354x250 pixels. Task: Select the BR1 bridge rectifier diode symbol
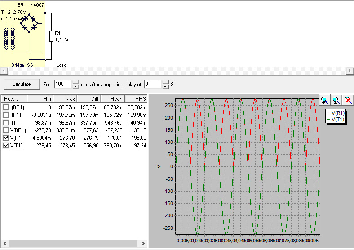(x=29, y=22)
